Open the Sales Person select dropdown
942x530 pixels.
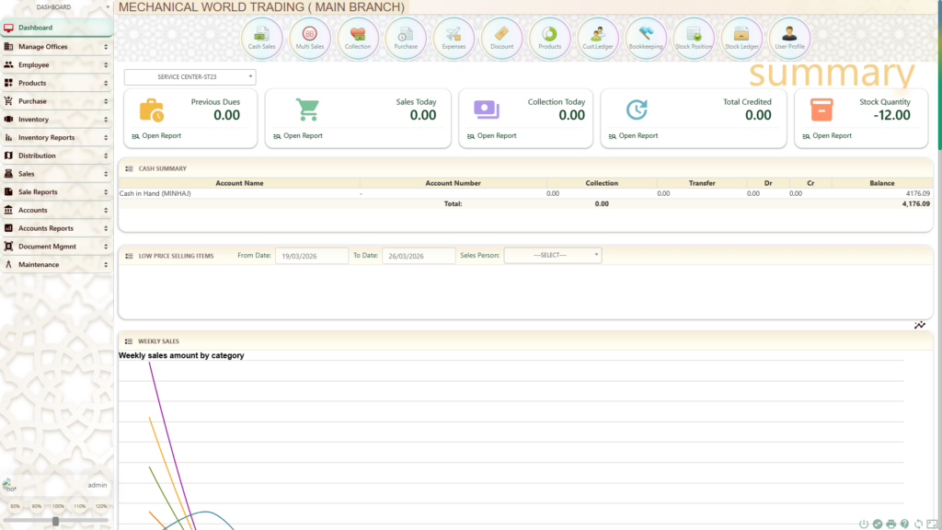click(553, 255)
